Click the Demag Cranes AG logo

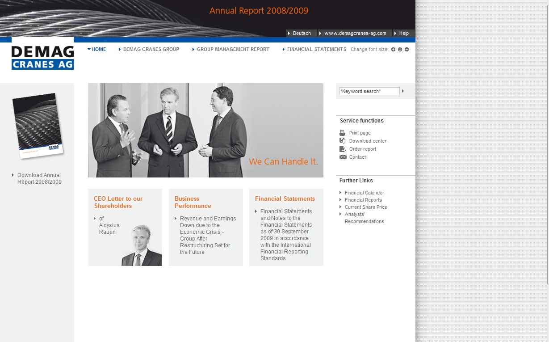pyautogui.click(x=42, y=57)
